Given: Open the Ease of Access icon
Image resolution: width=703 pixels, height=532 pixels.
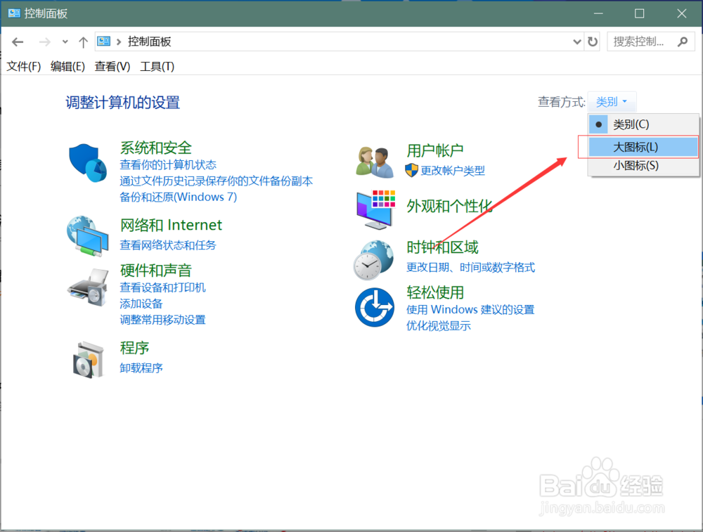Looking at the screenshot, I should [375, 307].
